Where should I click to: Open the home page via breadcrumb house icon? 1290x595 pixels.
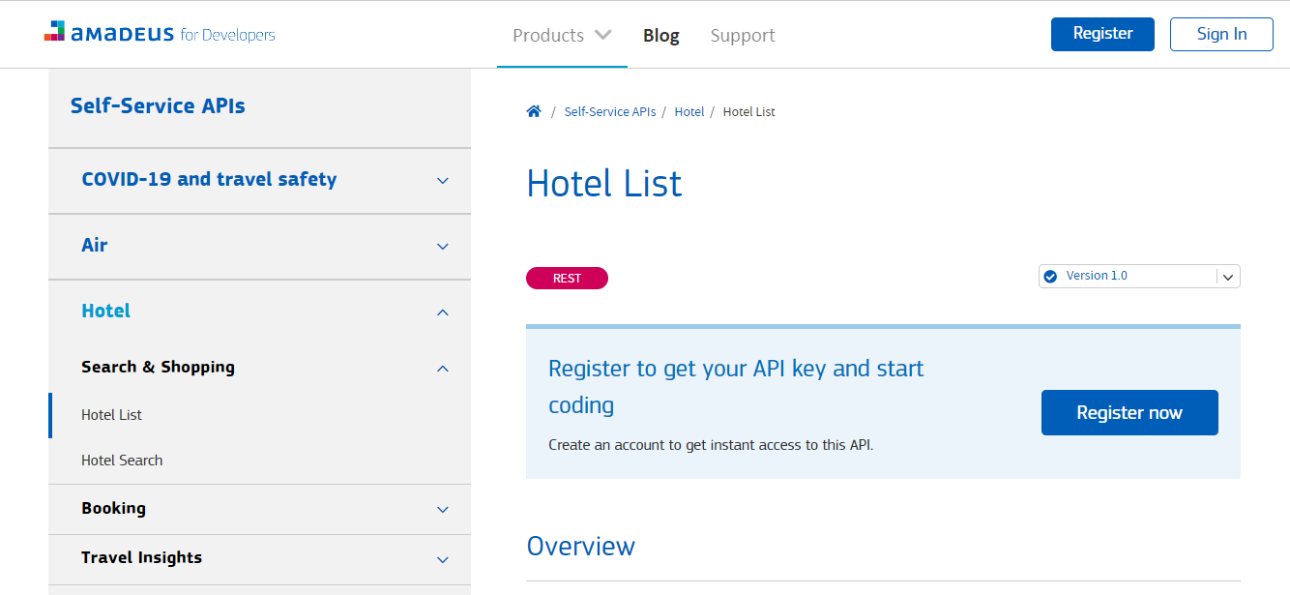tap(534, 110)
